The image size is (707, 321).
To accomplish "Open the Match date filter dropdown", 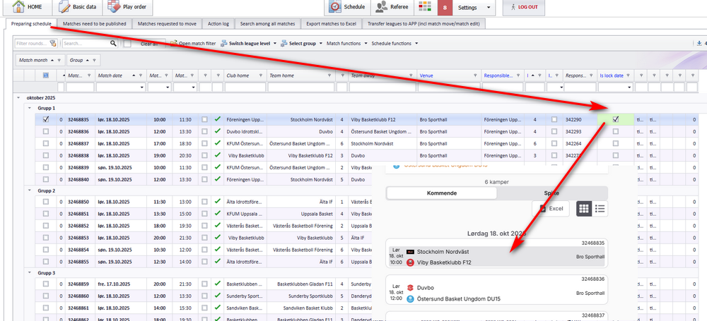I will pyautogui.click(x=142, y=87).
